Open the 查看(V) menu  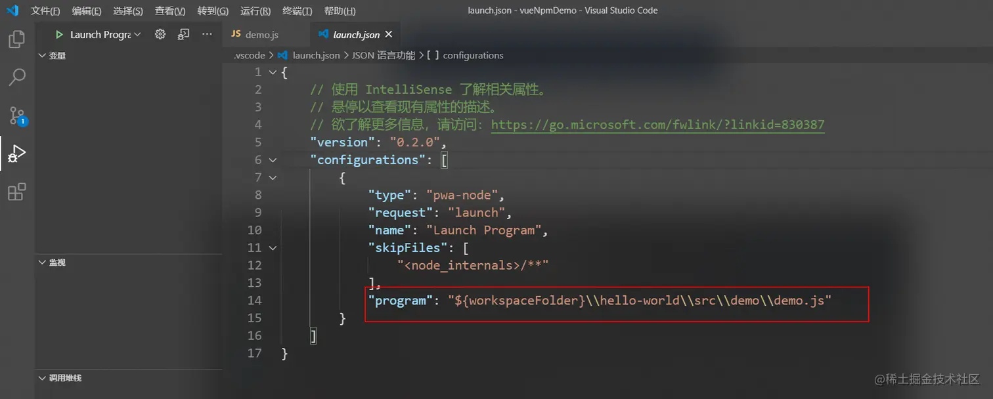[170, 11]
